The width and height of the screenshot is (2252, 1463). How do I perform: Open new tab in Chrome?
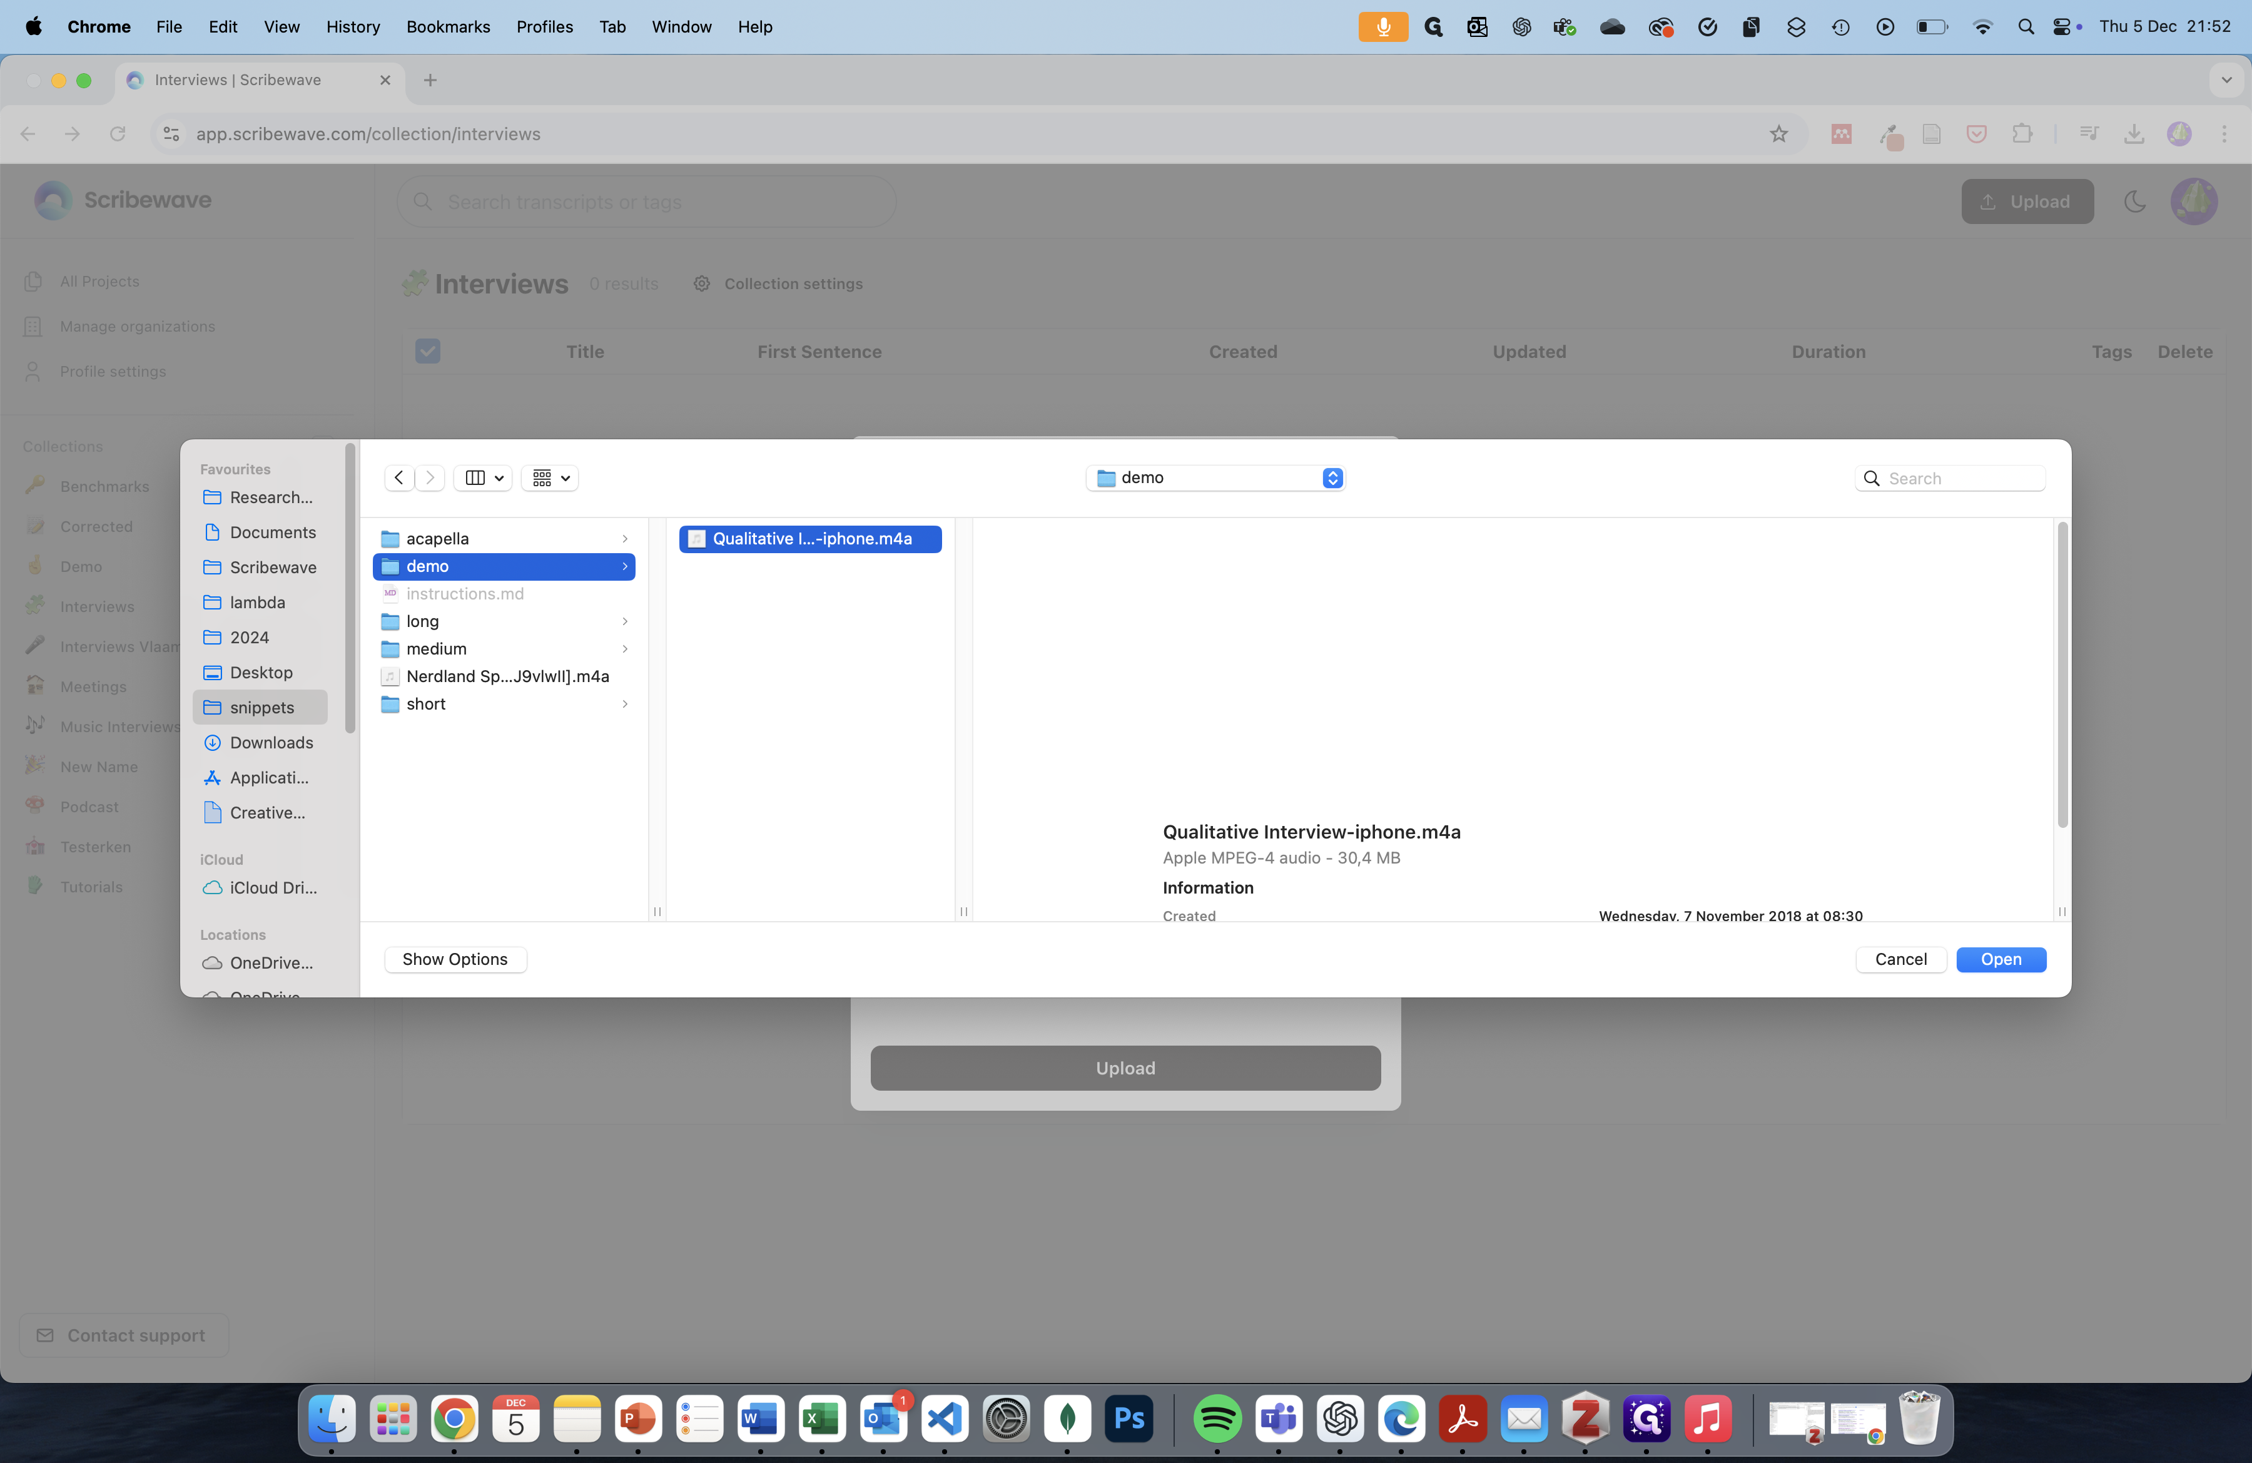pyautogui.click(x=430, y=81)
